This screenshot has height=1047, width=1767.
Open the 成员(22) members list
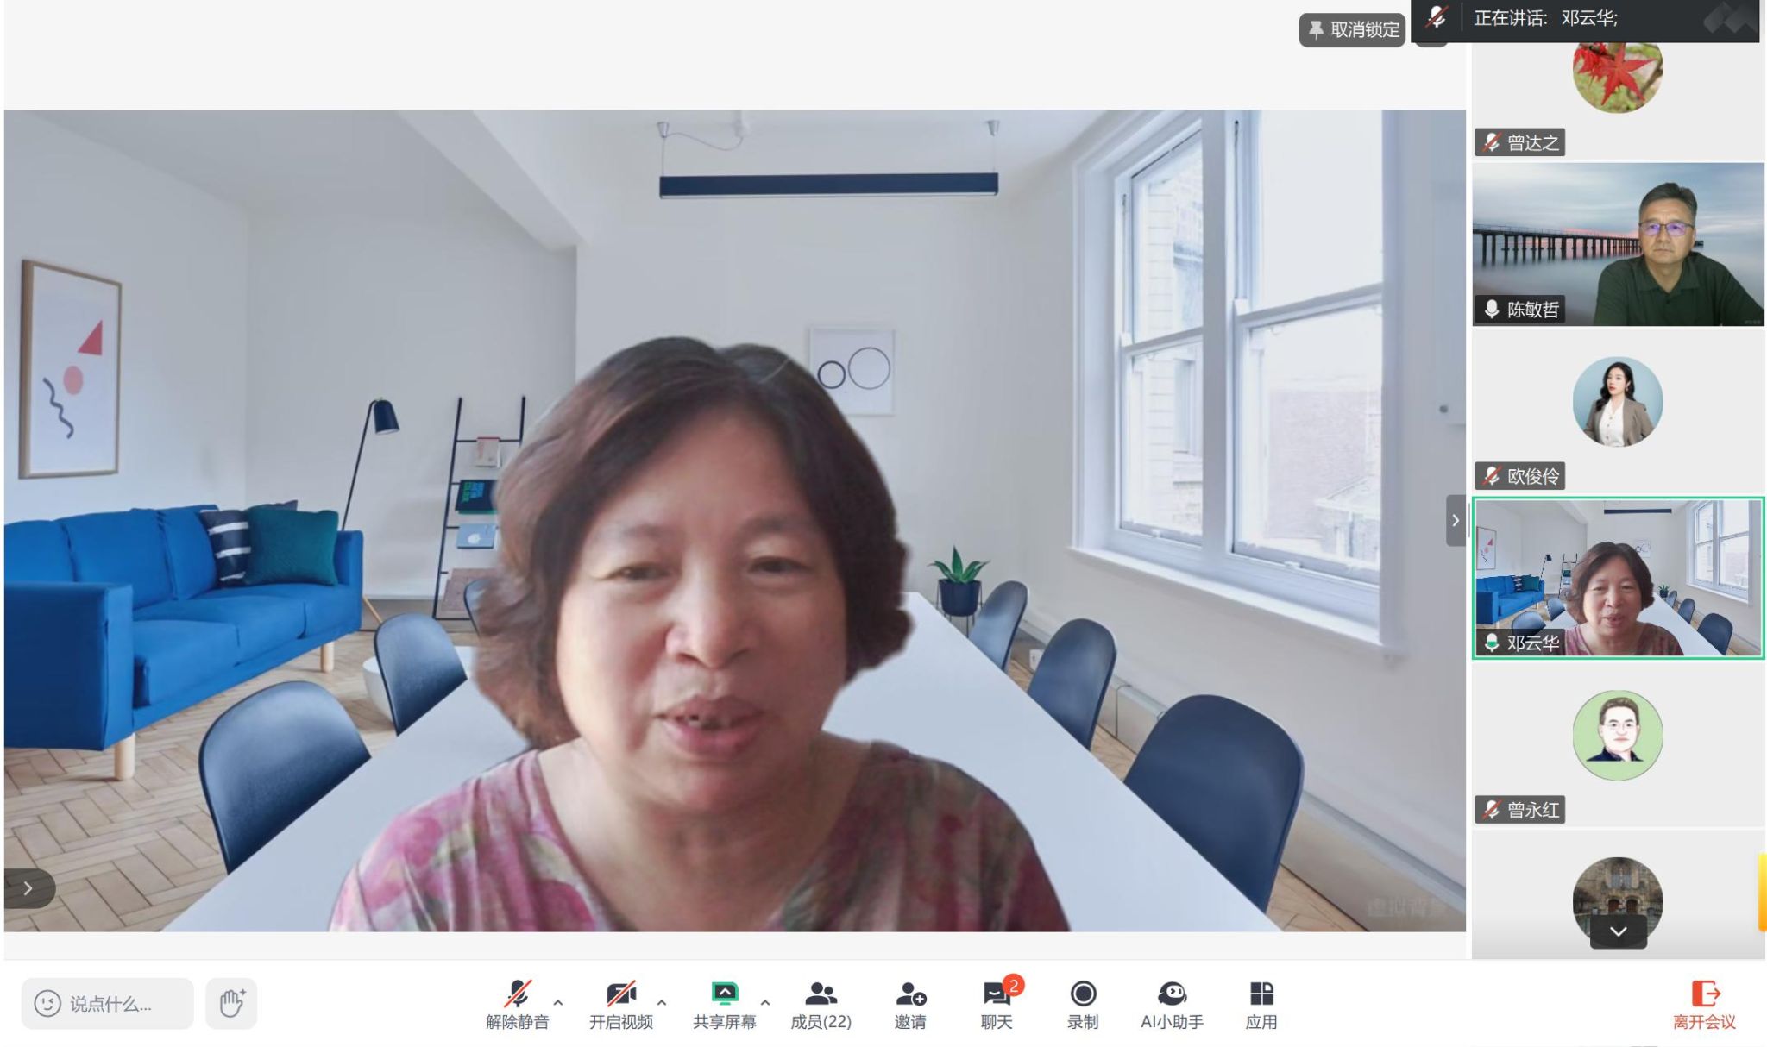point(821,994)
